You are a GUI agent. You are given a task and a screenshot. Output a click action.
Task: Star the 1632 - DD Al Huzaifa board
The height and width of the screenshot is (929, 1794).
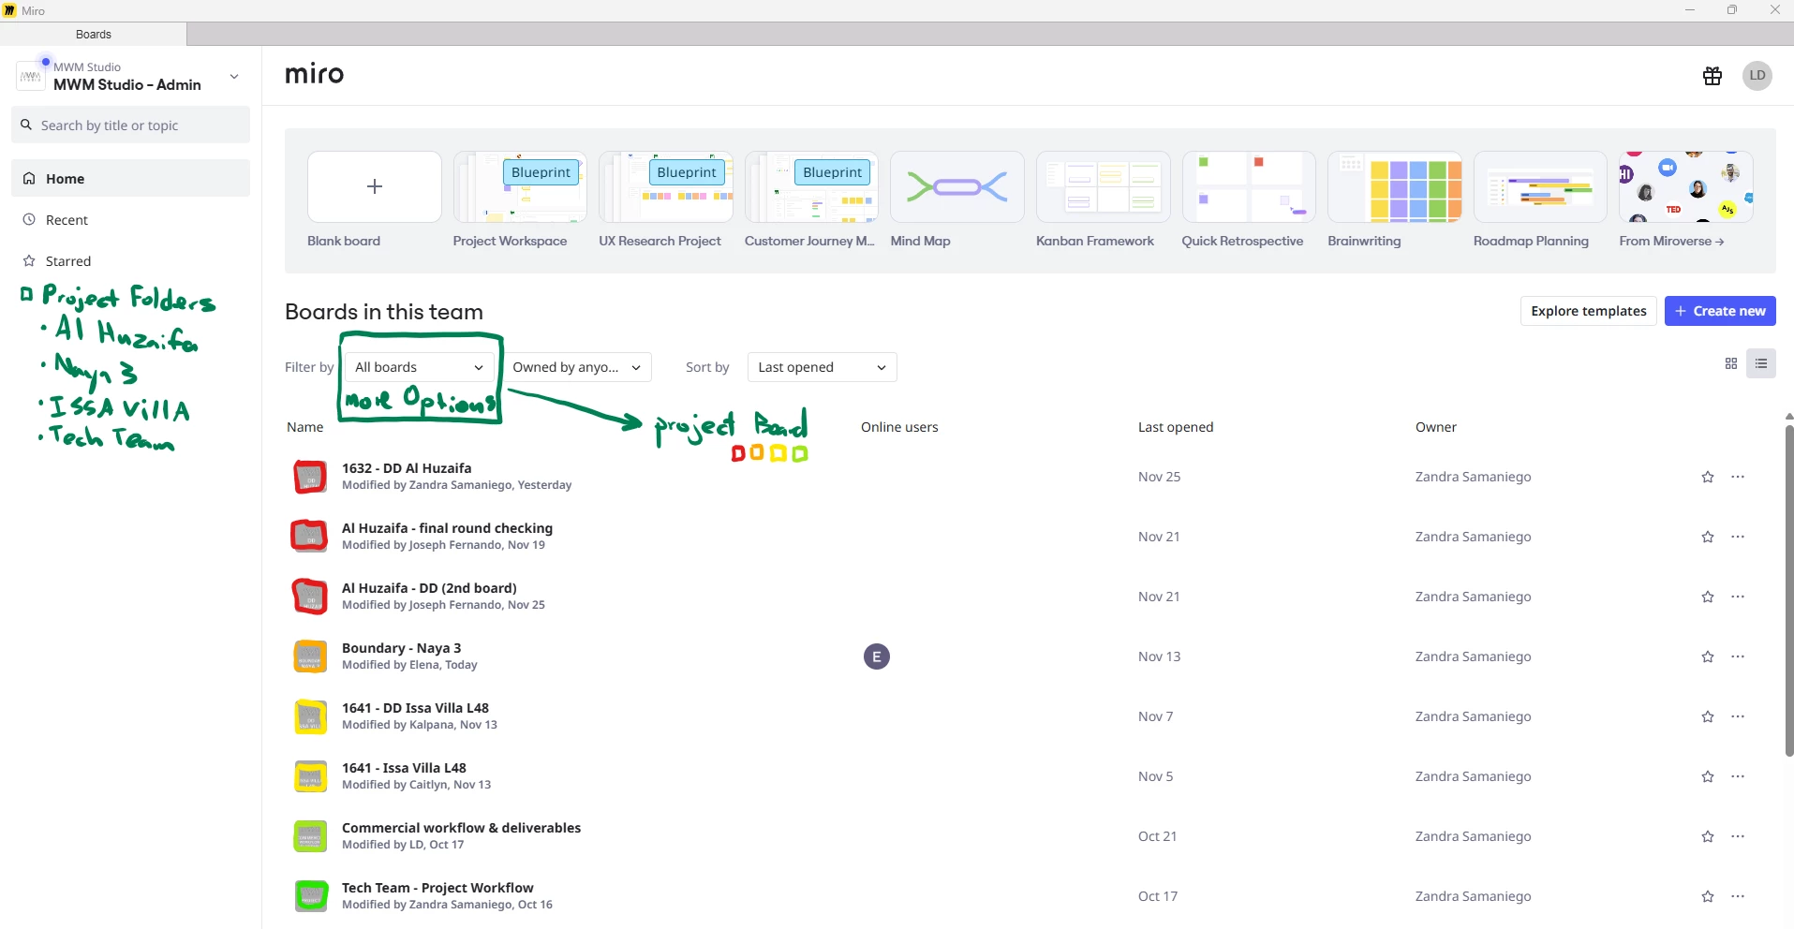(1708, 477)
